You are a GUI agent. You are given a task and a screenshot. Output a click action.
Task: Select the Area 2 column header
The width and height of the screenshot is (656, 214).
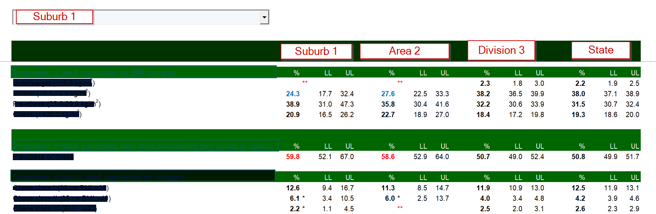[x=405, y=51]
